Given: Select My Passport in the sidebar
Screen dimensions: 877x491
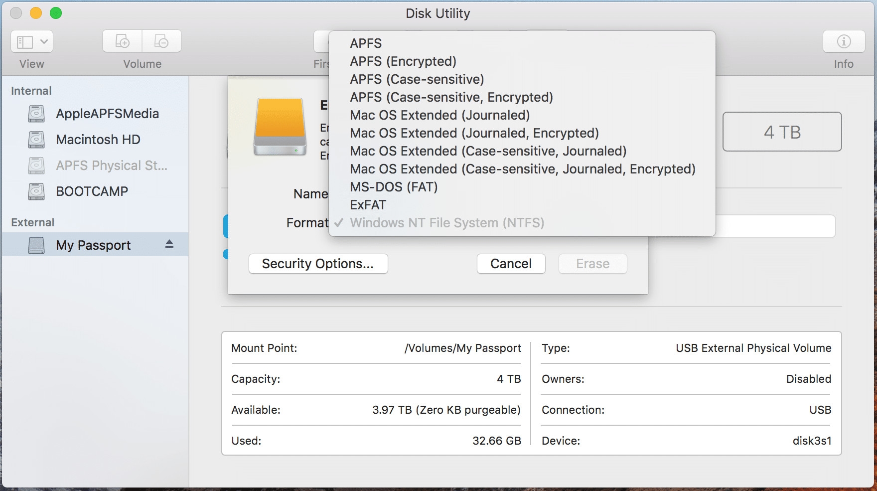Looking at the screenshot, I should click(93, 245).
